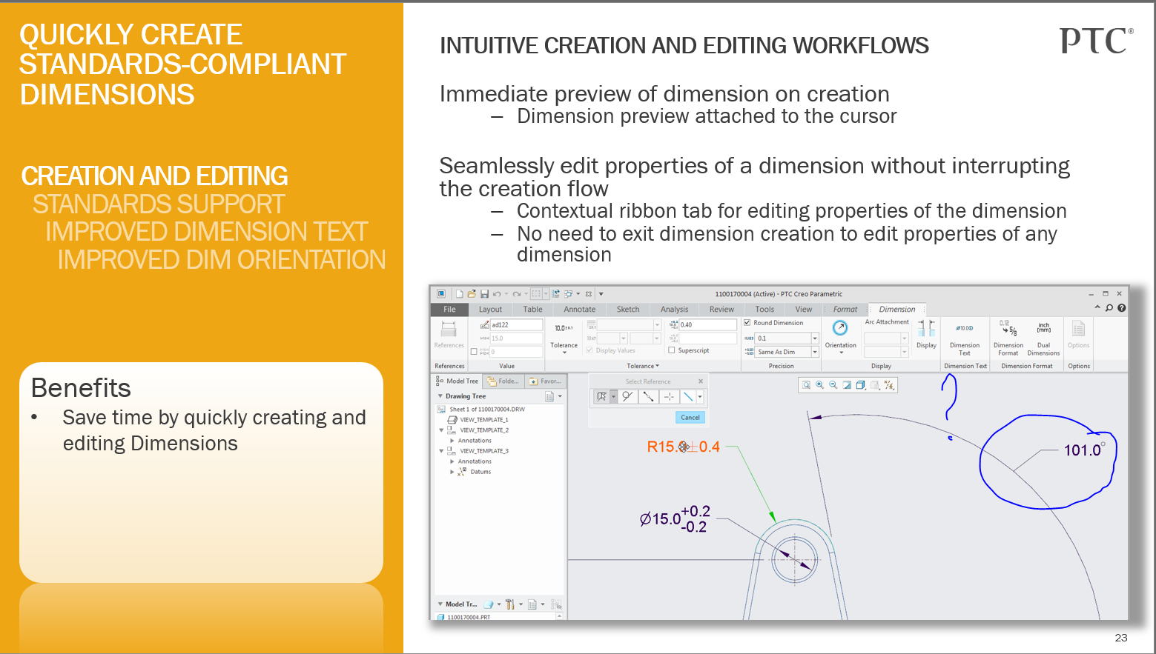Collapse the ribbon with the up arrow
The image size is (1156, 654).
pyautogui.click(x=1097, y=307)
